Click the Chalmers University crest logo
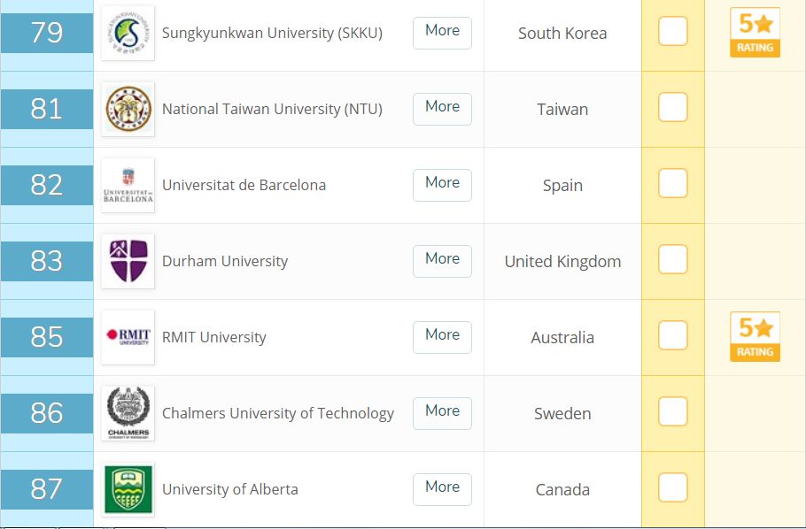Image resolution: width=806 pixels, height=529 pixels. click(128, 413)
